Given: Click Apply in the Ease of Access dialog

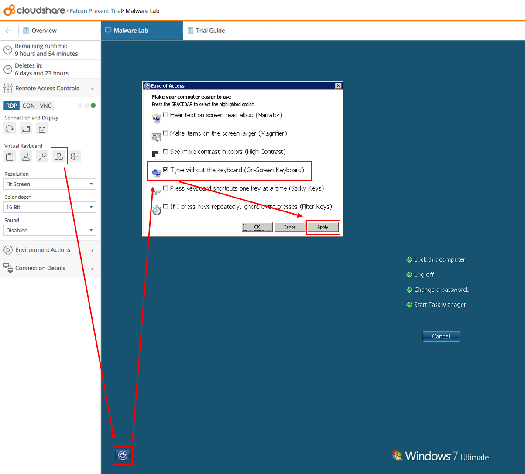Looking at the screenshot, I should click(323, 227).
